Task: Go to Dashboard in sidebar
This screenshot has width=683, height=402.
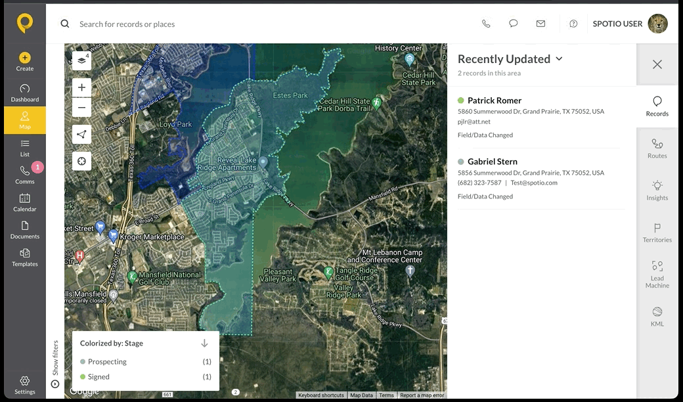Action: pos(25,93)
